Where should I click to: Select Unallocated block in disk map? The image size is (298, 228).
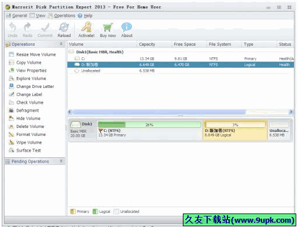[x=279, y=130]
